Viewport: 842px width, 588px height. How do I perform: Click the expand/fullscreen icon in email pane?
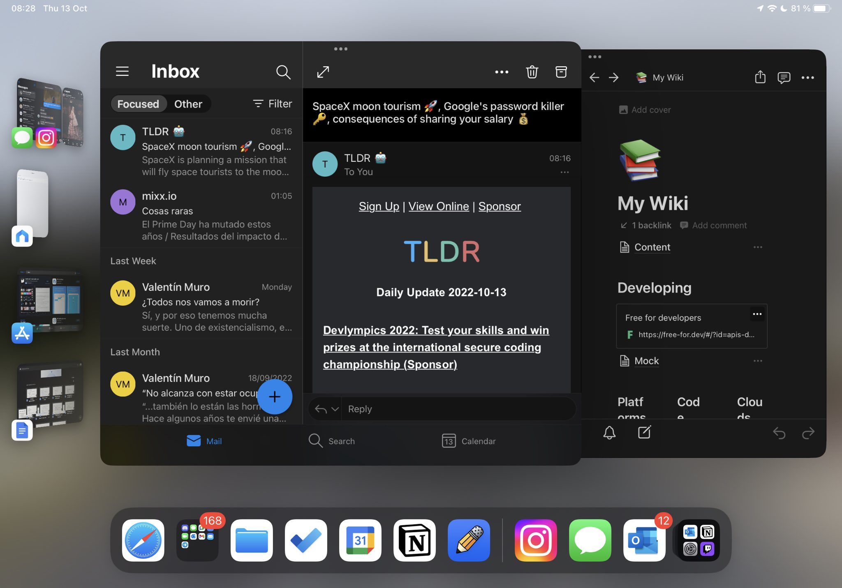click(323, 71)
